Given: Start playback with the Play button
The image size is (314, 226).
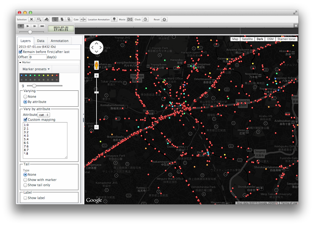Looking at the screenshot, I should coord(27,26).
